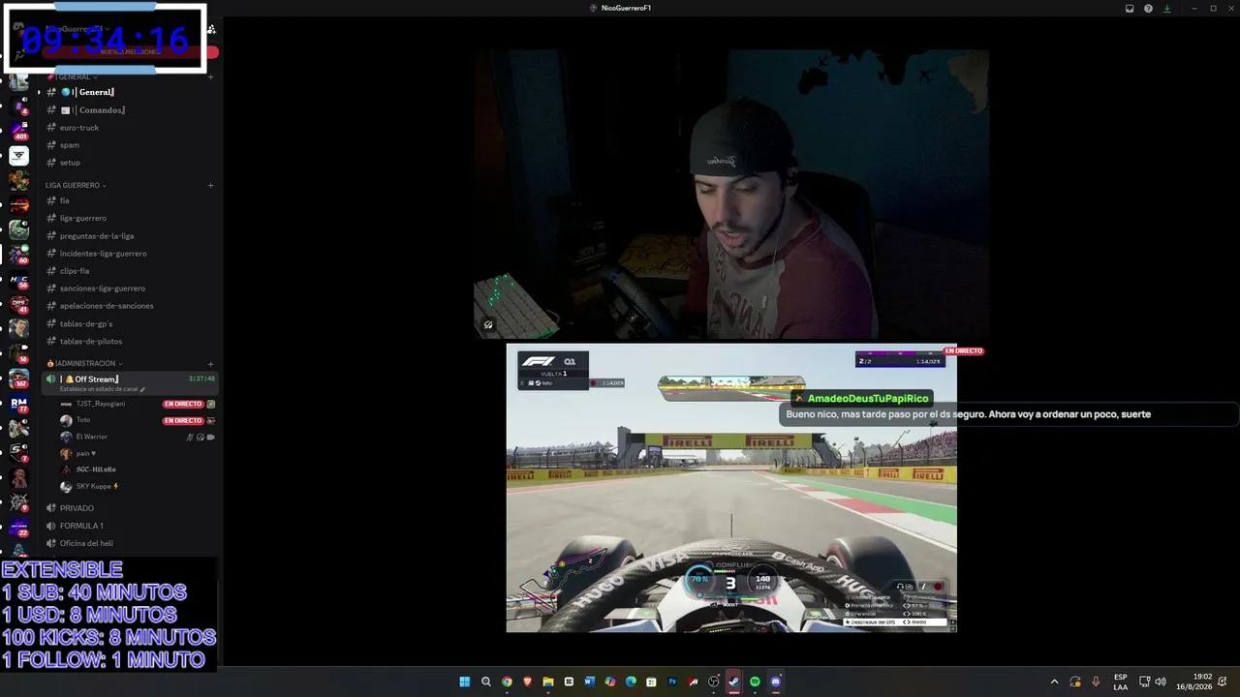Open incidentes-liga-guerrero channel
The height and width of the screenshot is (697, 1240).
coord(129,254)
